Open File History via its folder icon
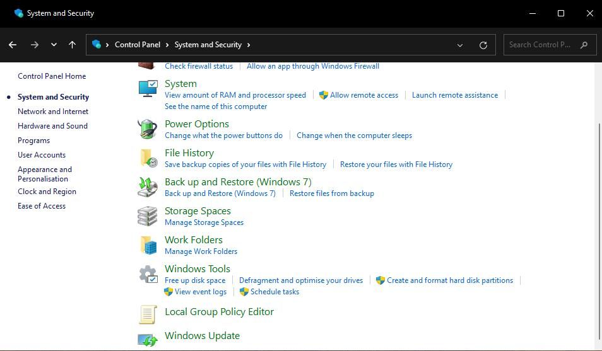Screen dimensions: 602x351 click(x=148, y=158)
